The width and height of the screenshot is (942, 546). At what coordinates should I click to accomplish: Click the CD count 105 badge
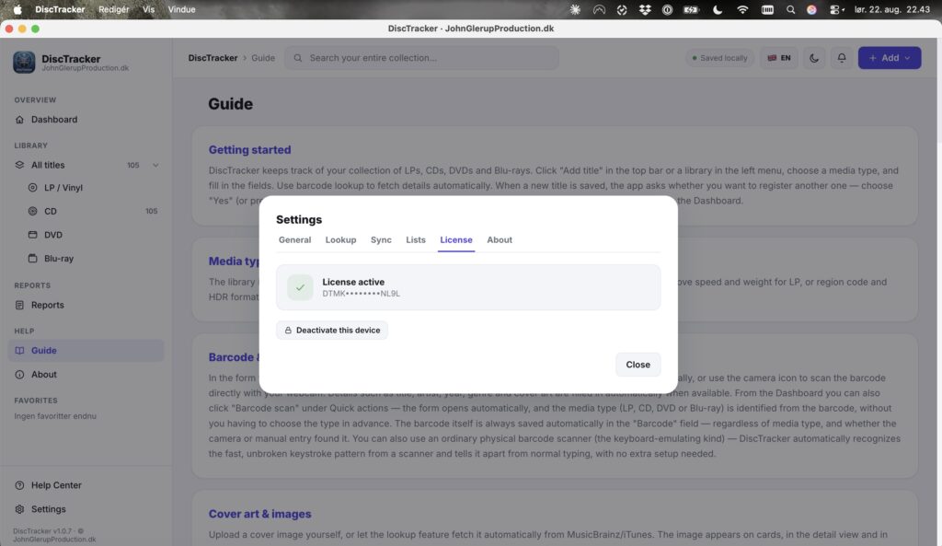(152, 211)
